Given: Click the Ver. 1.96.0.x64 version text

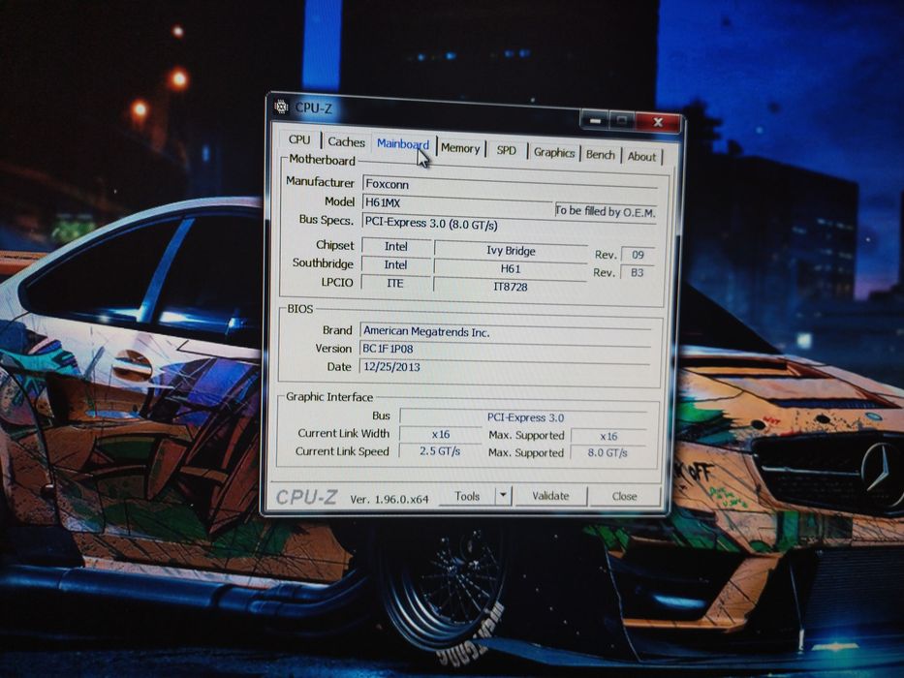Looking at the screenshot, I should pyautogui.click(x=390, y=499).
